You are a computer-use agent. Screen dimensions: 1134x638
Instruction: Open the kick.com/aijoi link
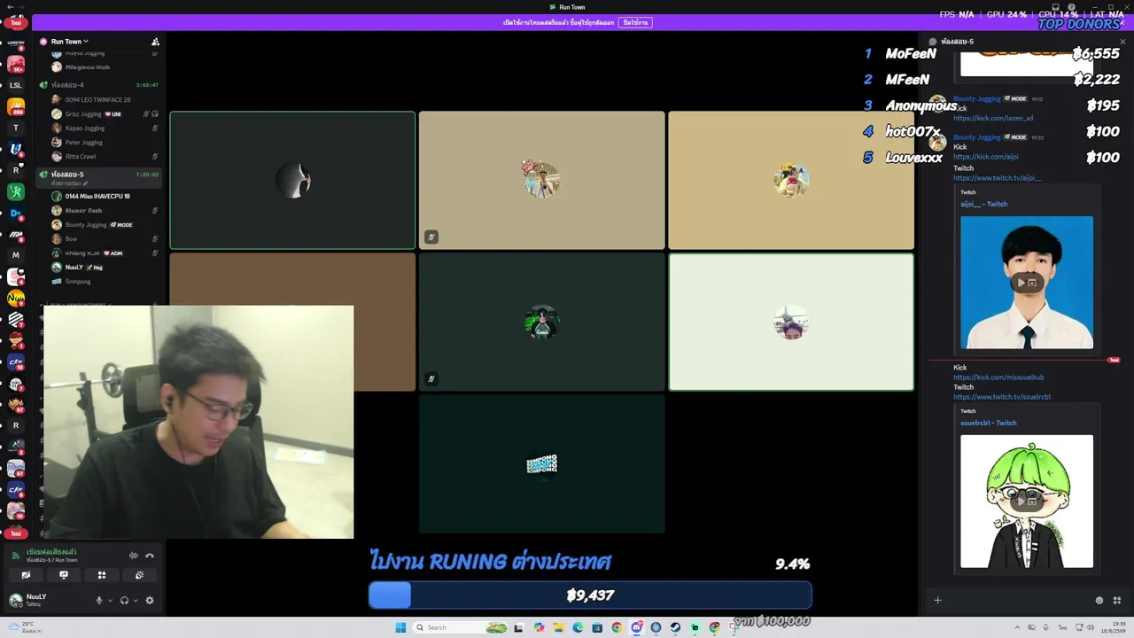(x=986, y=157)
